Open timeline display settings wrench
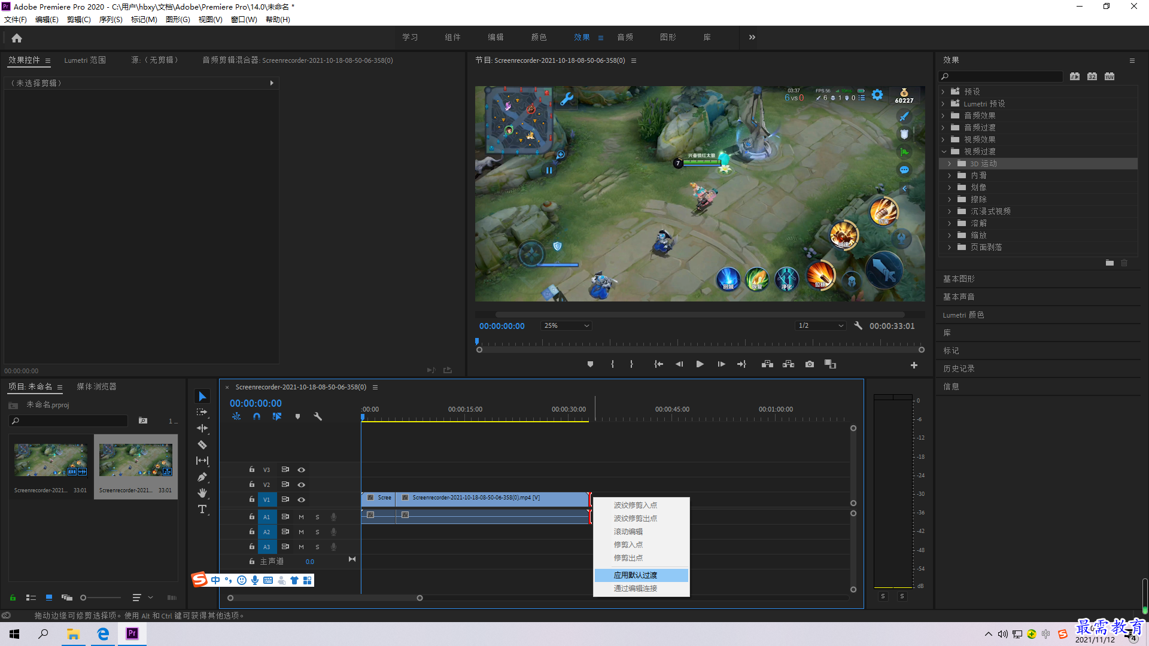The width and height of the screenshot is (1149, 646). (318, 416)
